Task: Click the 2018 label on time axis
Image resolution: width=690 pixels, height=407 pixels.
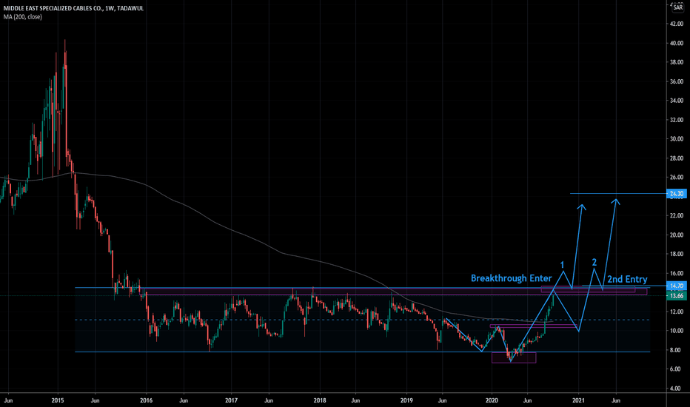Action: [x=320, y=400]
